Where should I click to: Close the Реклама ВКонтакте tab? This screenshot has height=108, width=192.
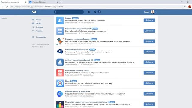[x=57, y=2]
